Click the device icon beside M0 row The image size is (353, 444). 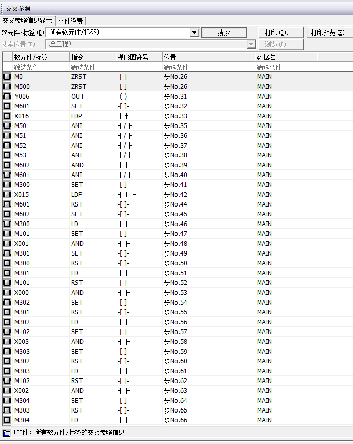(7, 77)
